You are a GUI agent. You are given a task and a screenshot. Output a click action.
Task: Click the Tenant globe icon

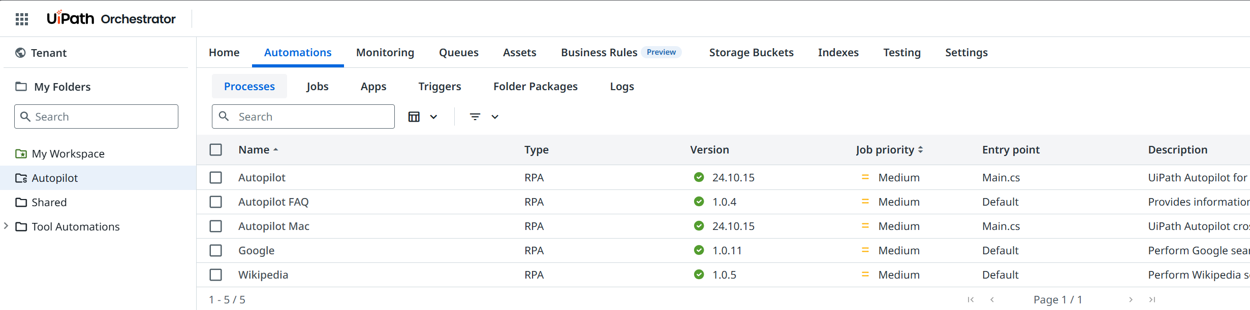coord(20,53)
